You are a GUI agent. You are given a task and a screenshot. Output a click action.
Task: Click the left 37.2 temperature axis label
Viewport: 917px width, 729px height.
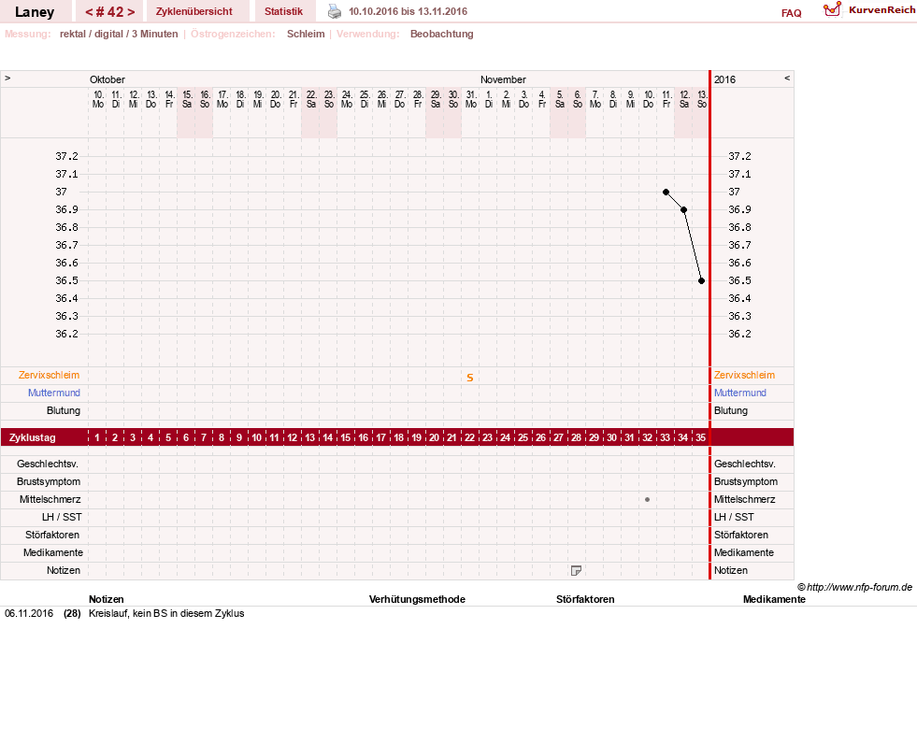coord(66,156)
